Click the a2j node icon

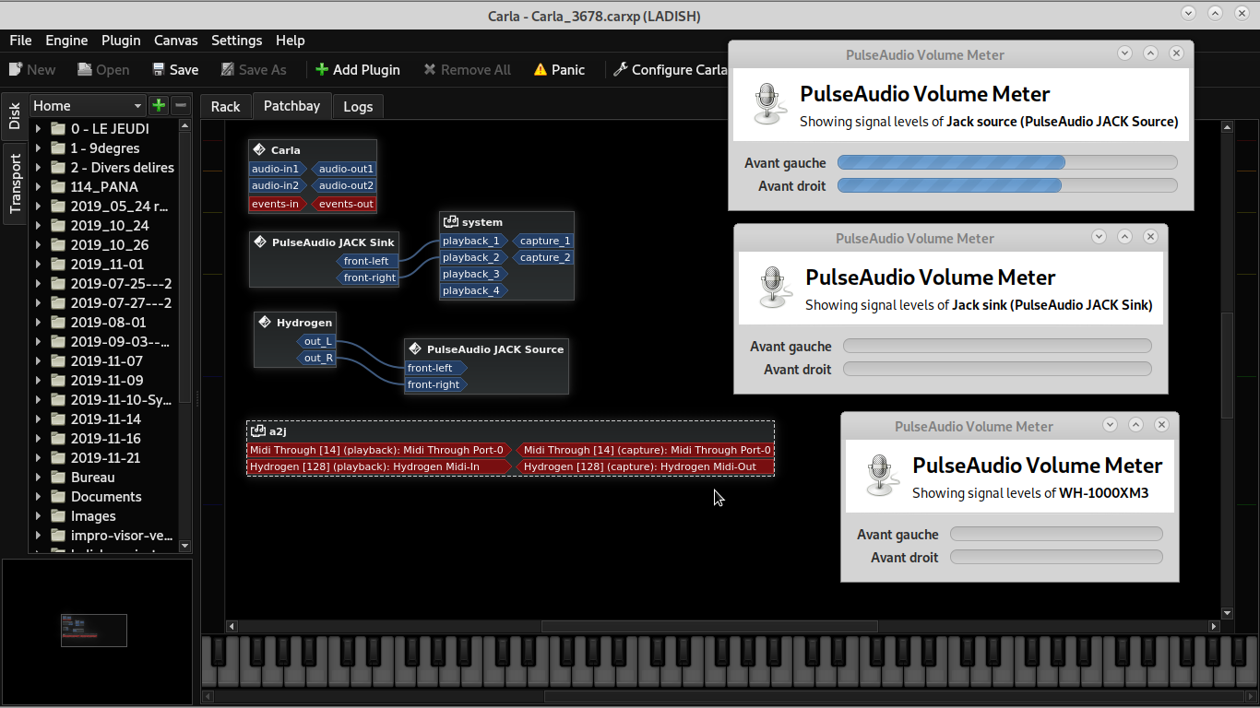tap(257, 431)
